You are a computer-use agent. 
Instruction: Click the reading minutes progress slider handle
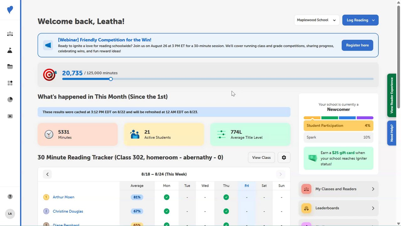tap(111, 79)
